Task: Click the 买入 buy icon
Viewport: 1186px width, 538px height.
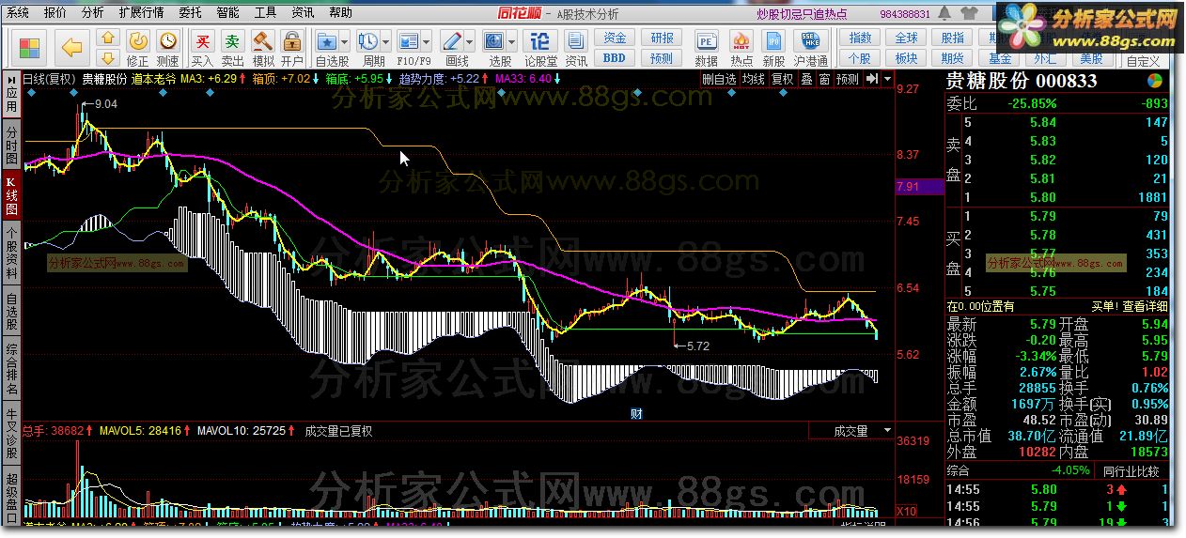Action: 202,42
